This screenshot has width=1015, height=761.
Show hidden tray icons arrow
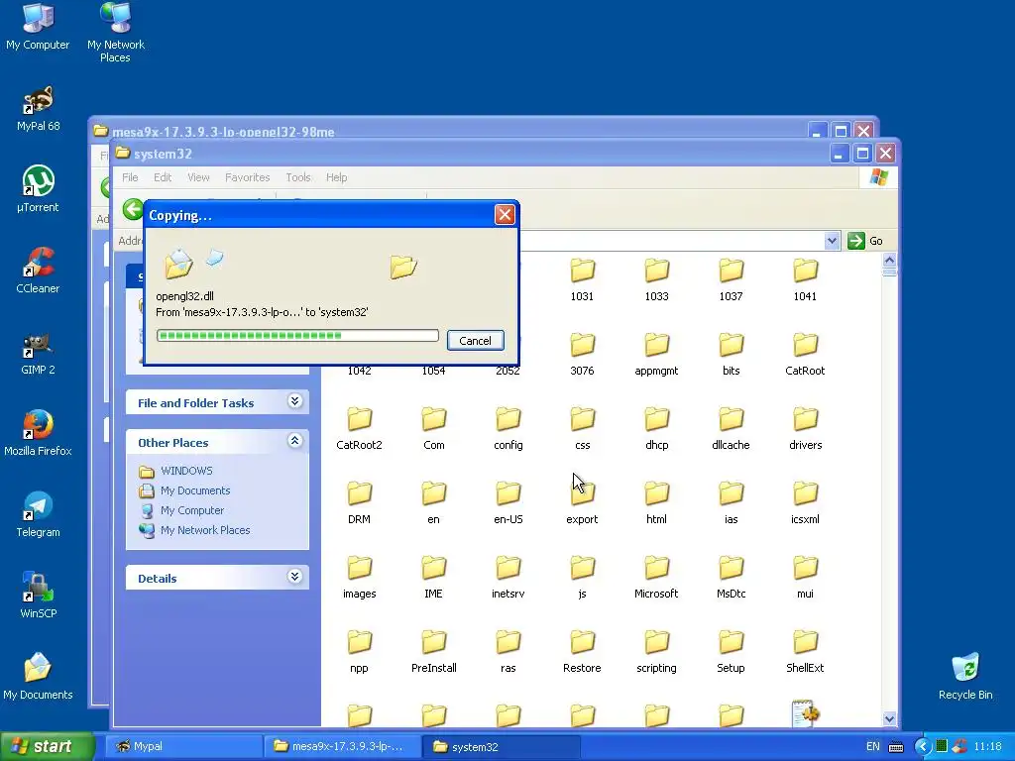pos(923,747)
